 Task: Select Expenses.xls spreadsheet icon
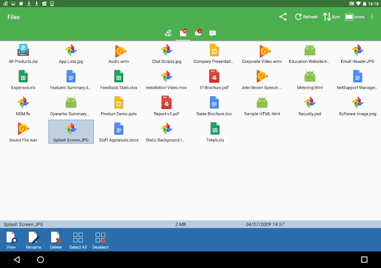[23, 76]
